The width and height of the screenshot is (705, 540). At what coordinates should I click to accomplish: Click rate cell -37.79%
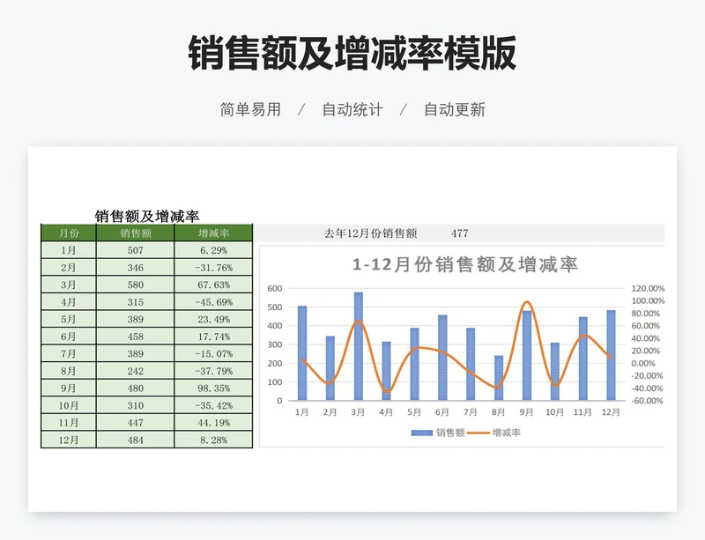click(x=213, y=371)
